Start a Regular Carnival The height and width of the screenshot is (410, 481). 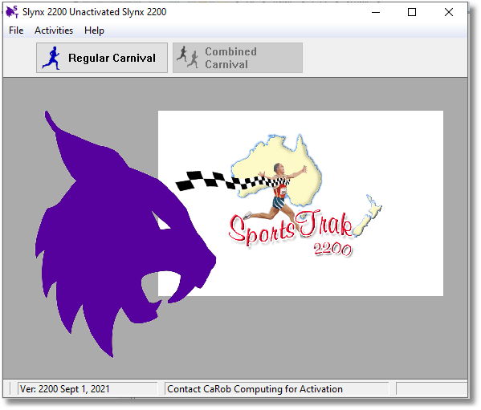coord(102,58)
